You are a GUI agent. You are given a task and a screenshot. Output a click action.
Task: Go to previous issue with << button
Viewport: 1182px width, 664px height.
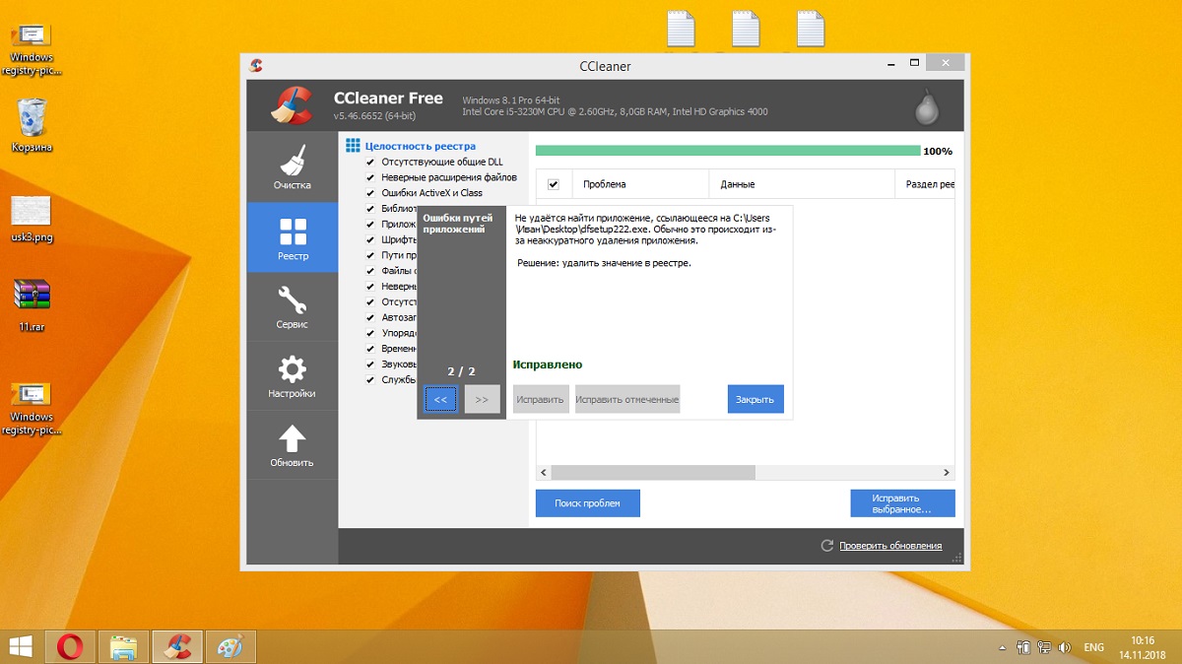(440, 399)
